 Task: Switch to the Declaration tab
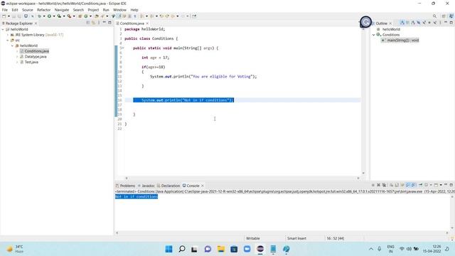[168, 186]
